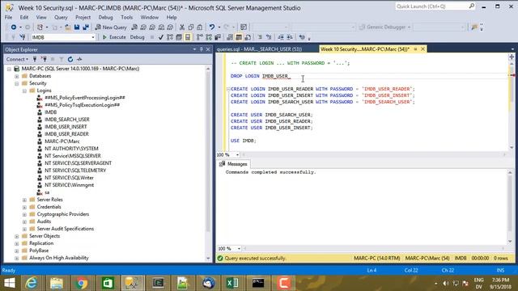Screen dimensions: 518x291
Task: Select the IMDB_SEARCH_USER login
Action: [67, 120]
